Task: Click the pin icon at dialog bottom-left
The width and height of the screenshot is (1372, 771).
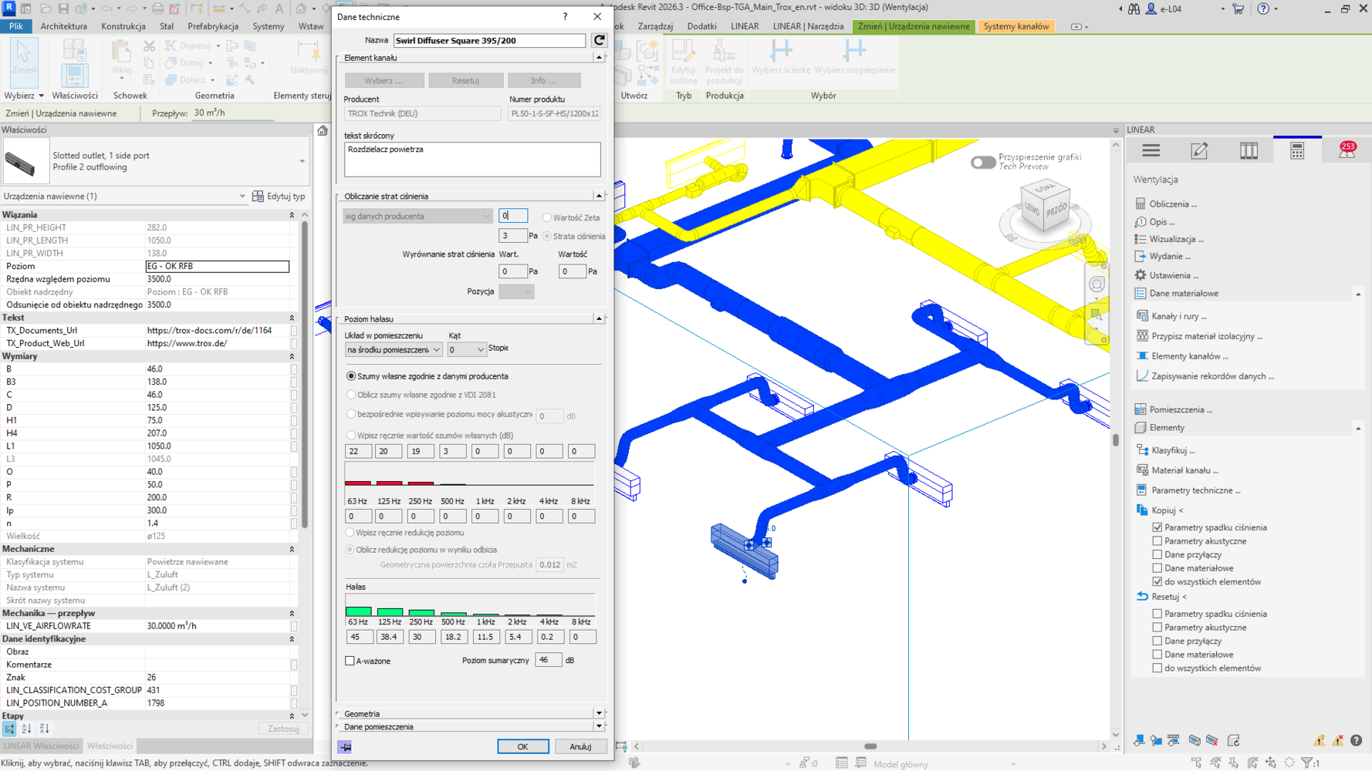Action: point(345,746)
